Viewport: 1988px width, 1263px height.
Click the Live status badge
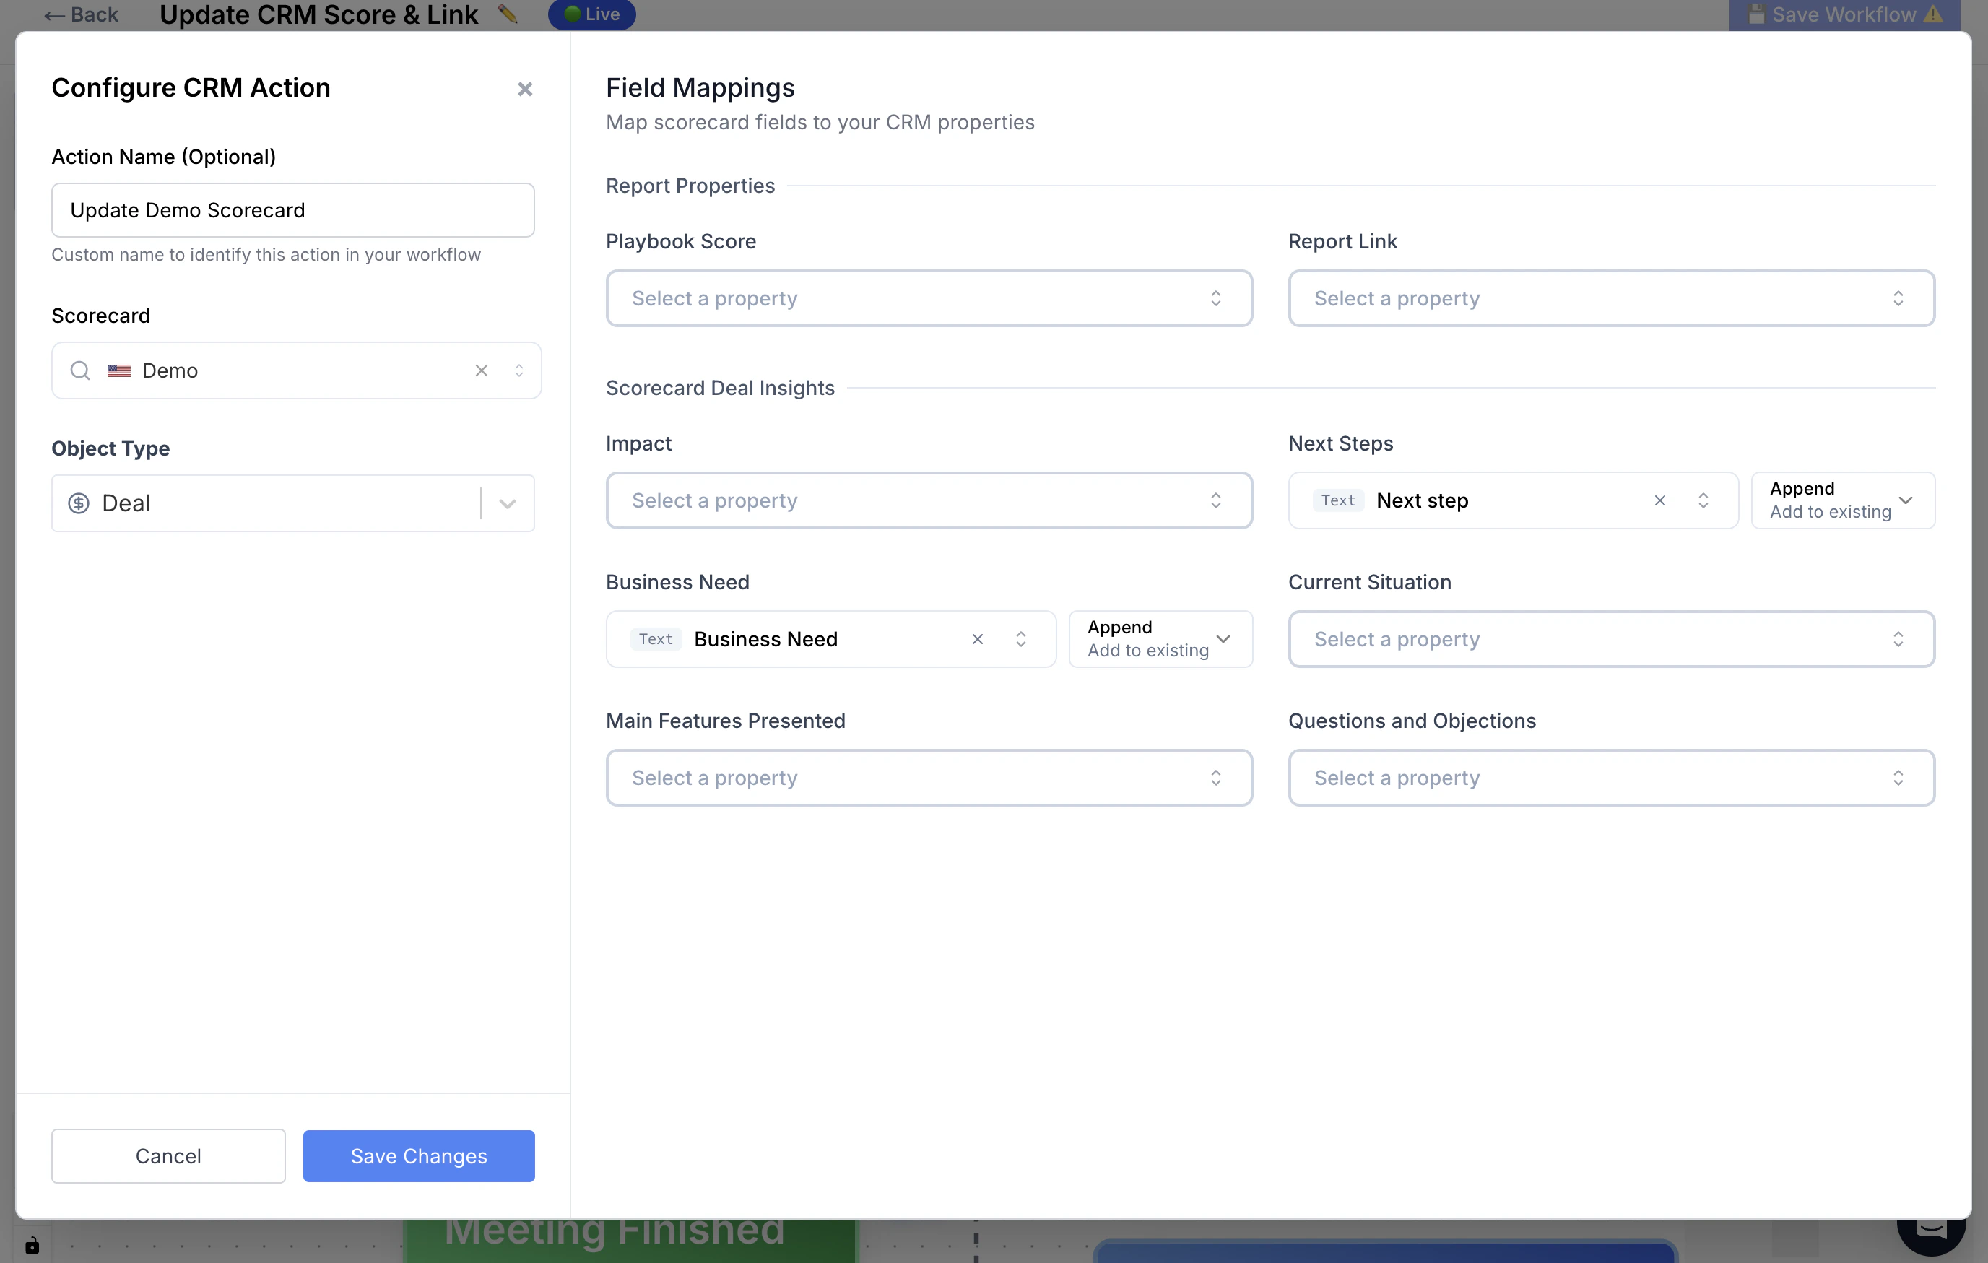point(592,14)
